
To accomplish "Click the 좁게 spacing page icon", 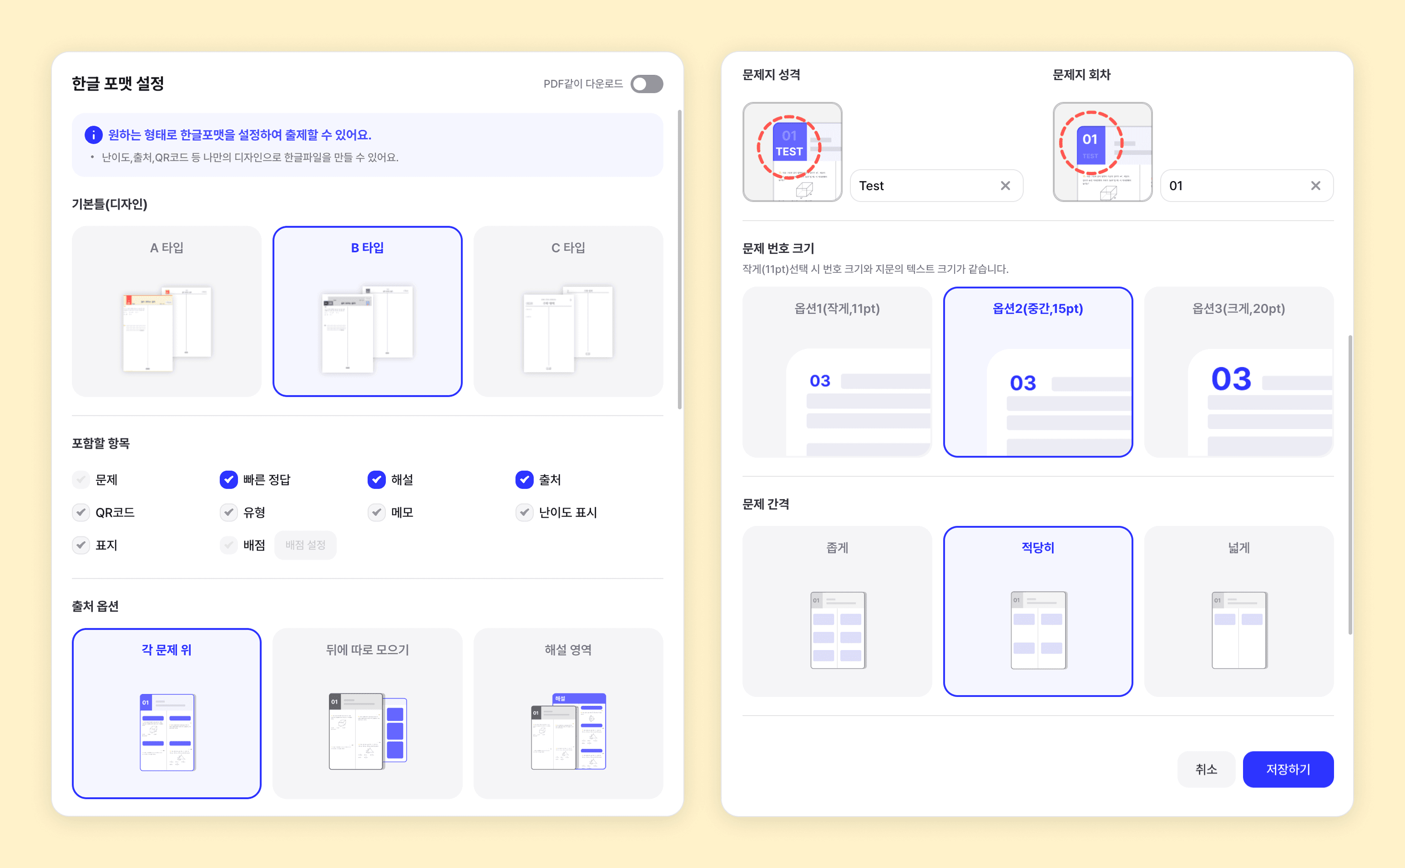I will tap(838, 630).
